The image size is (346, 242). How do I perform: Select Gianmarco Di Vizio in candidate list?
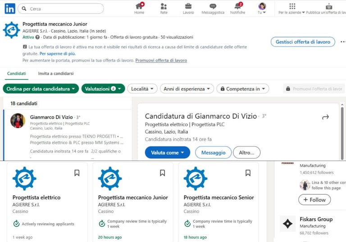click(68, 134)
